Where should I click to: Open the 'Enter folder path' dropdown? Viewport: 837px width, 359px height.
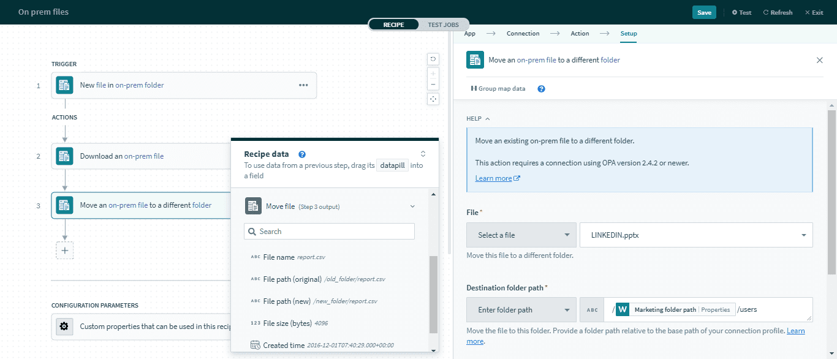pos(521,310)
